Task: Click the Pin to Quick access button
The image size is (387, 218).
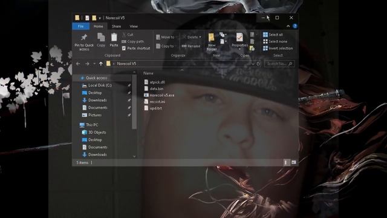Action: click(x=84, y=42)
